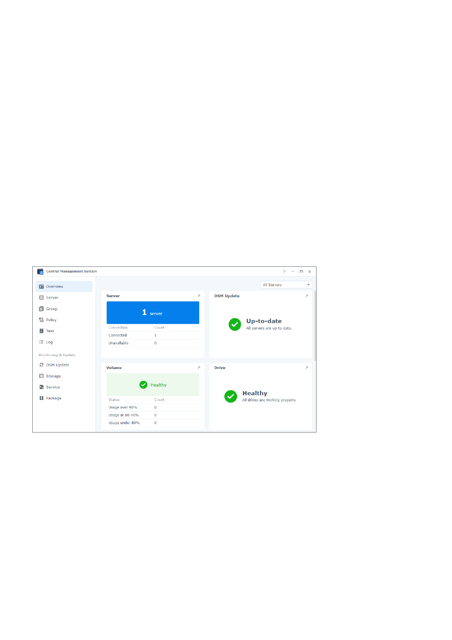Expand the Server widget via arrow
Image resolution: width=452 pixels, height=640 pixels.
pyautogui.click(x=199, y=296)
